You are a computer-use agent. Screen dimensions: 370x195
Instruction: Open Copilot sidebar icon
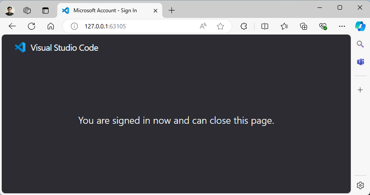click(360, 26)
